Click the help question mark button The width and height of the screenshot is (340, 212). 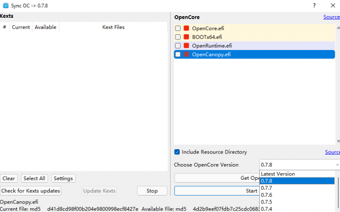coord(314,6)
